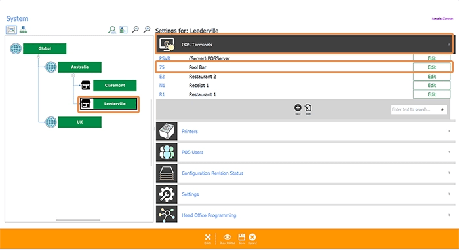Click the Printers receipt printer icon
The height and width of the screenshot is (250, 459).
pyautogui.click(x=167, y=131)
